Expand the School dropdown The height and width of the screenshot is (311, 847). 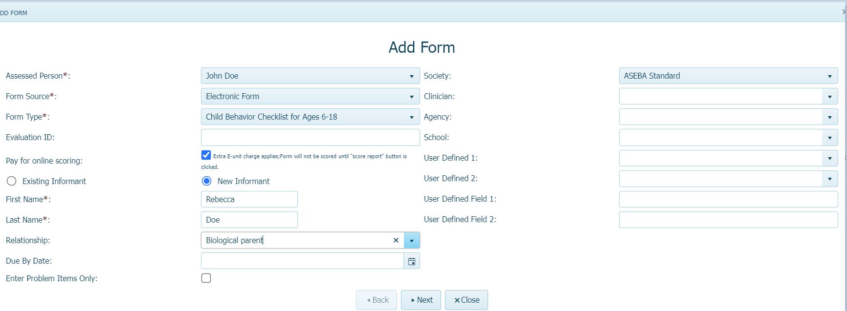(x=829, y=138)
